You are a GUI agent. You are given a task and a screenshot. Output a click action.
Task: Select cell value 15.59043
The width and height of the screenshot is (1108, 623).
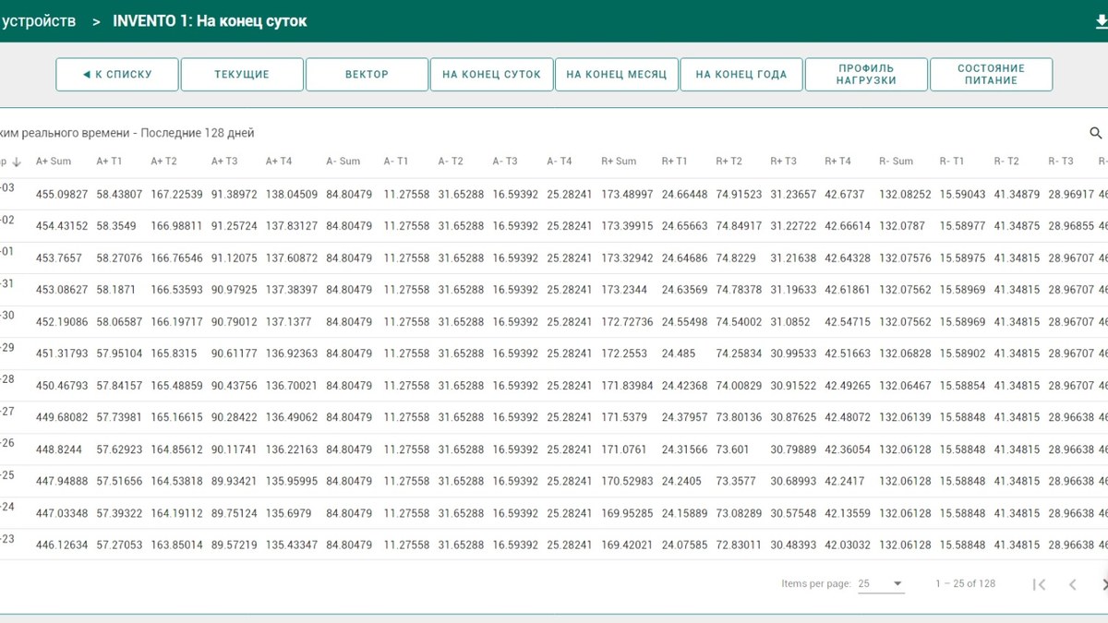point(963,195)
